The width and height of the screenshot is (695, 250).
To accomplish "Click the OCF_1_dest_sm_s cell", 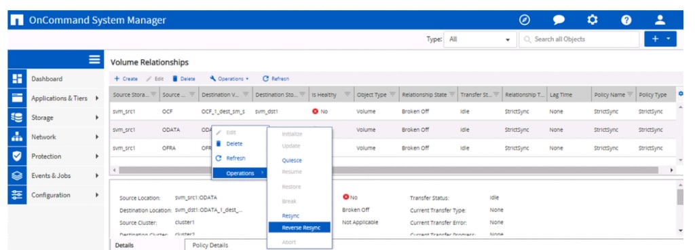I will [x=223, y=111].
